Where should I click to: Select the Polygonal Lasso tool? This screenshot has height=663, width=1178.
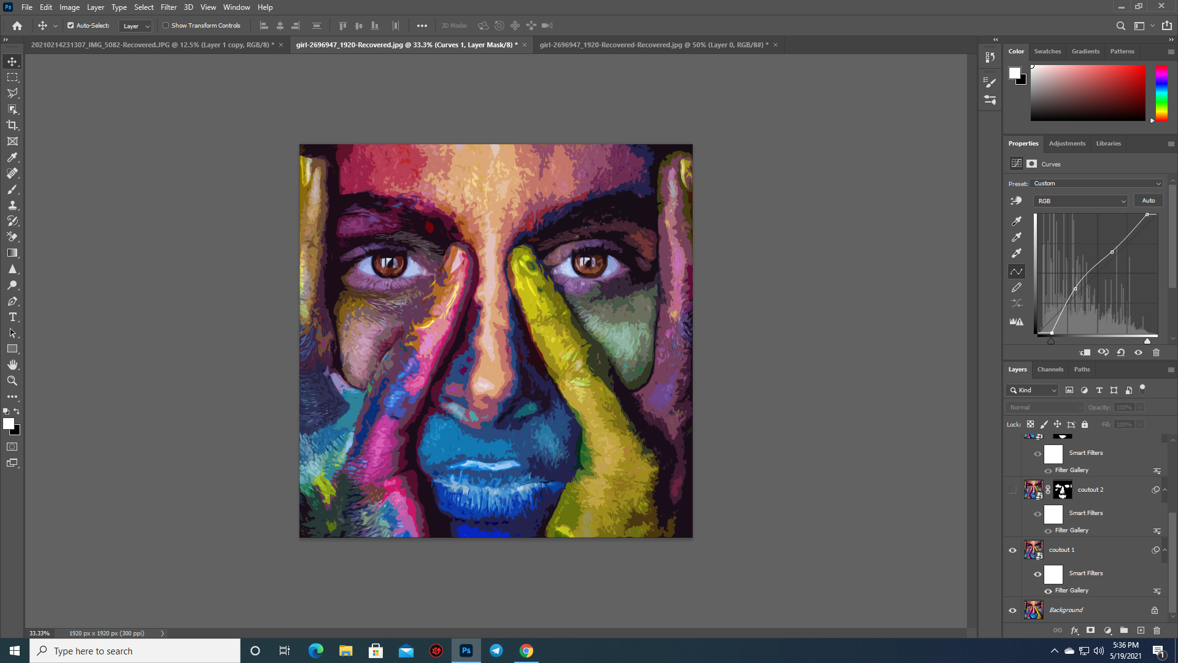[x=12, y=93]
